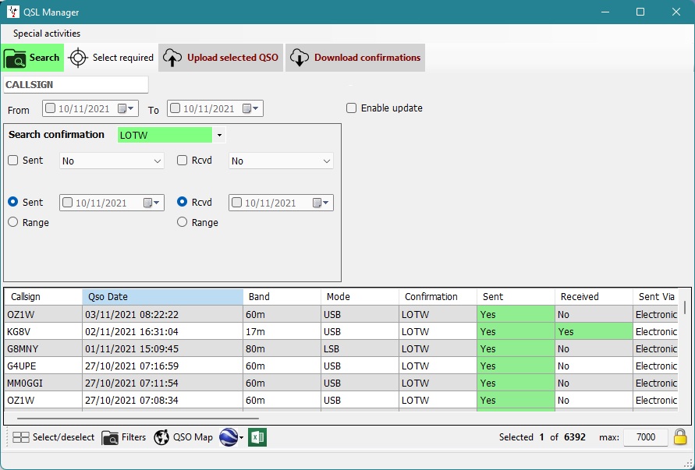Open the Rcvd status No dropdown
Viewport: 695px width, 470px height.
point(281,161)
